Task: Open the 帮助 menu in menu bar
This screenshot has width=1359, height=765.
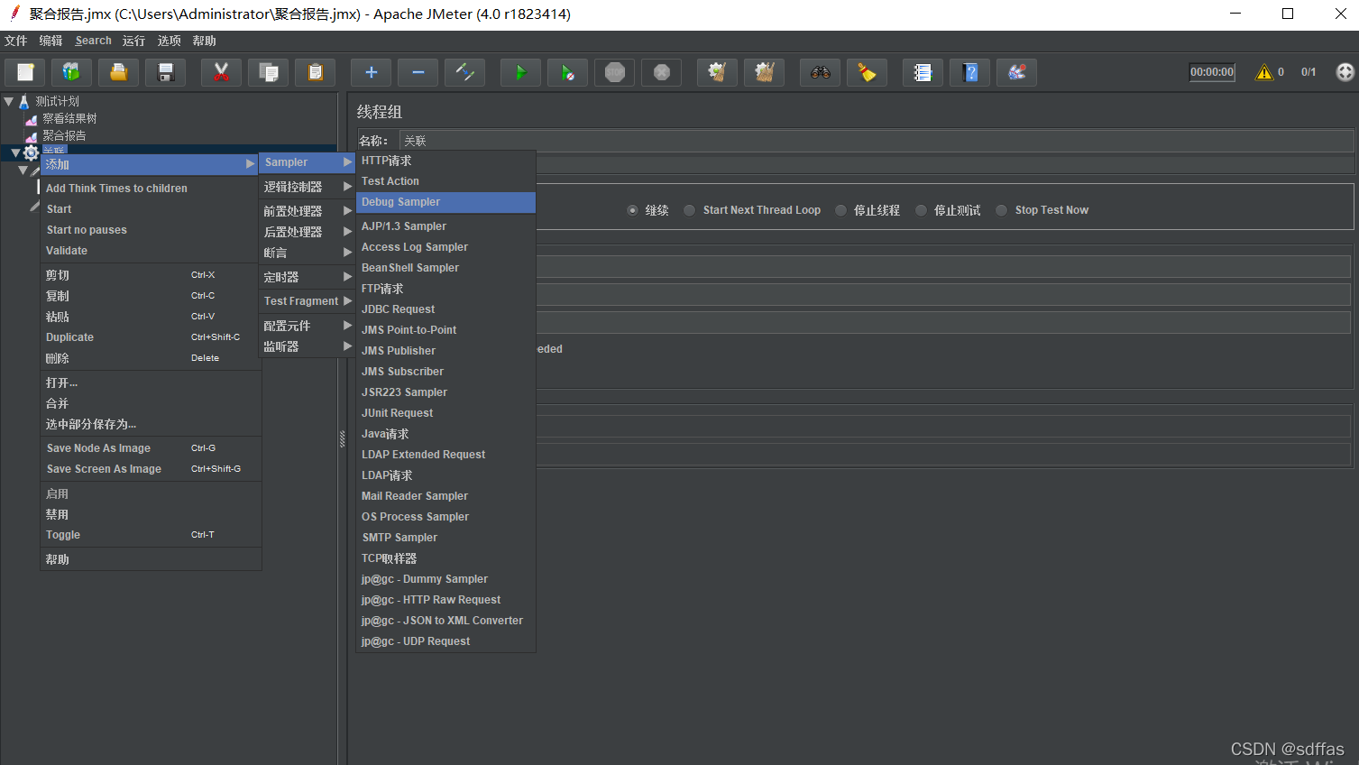Action: click(204, 41)
